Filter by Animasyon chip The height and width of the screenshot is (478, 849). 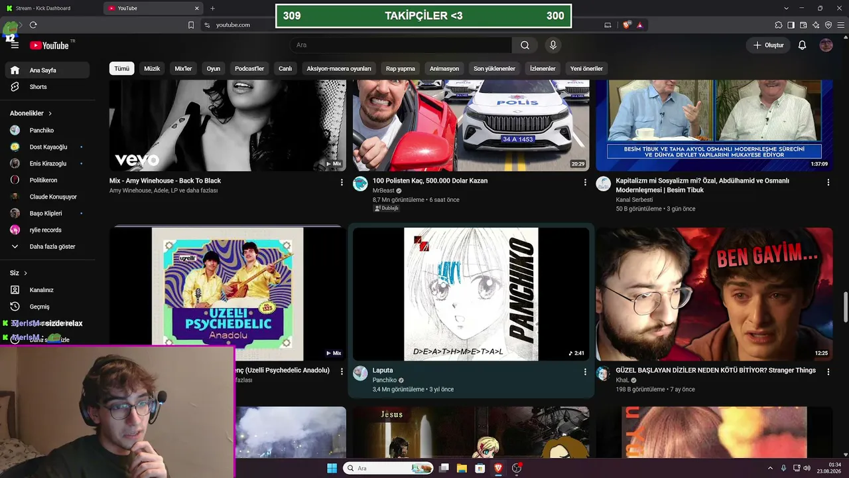point(444,68)
